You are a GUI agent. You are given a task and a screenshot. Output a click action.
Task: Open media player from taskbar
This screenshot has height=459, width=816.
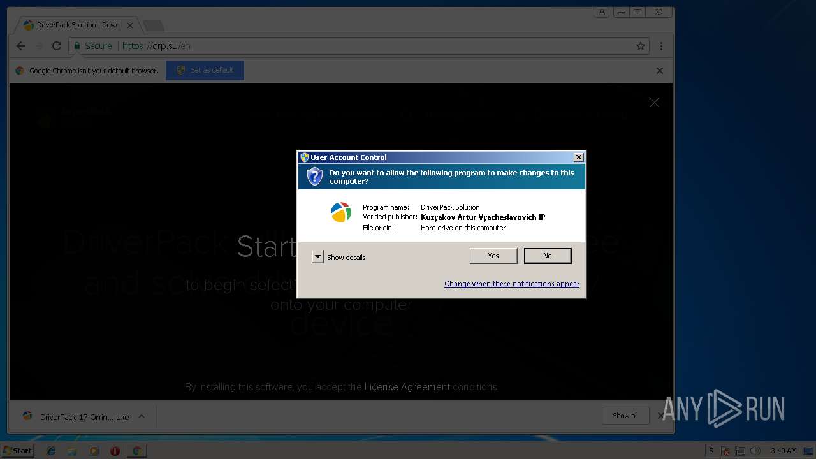(94, 451)
